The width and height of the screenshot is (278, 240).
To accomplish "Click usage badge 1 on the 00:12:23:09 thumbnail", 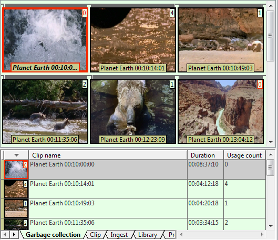I will click(172, 85).
